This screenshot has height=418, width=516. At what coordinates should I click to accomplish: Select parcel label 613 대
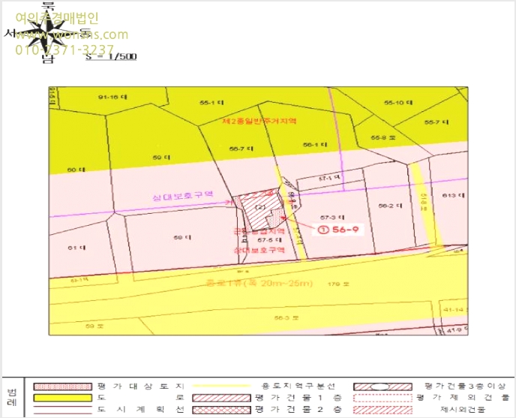pyautogui.click(x=454, y=195)
